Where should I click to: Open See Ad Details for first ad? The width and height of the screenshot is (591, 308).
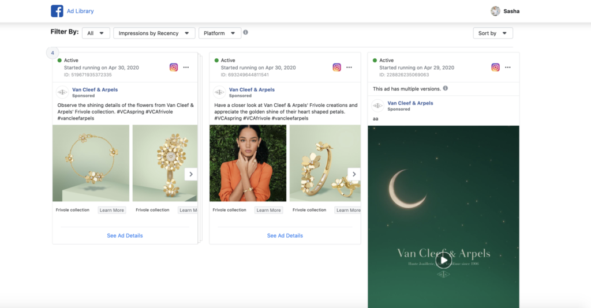[125, 236]
